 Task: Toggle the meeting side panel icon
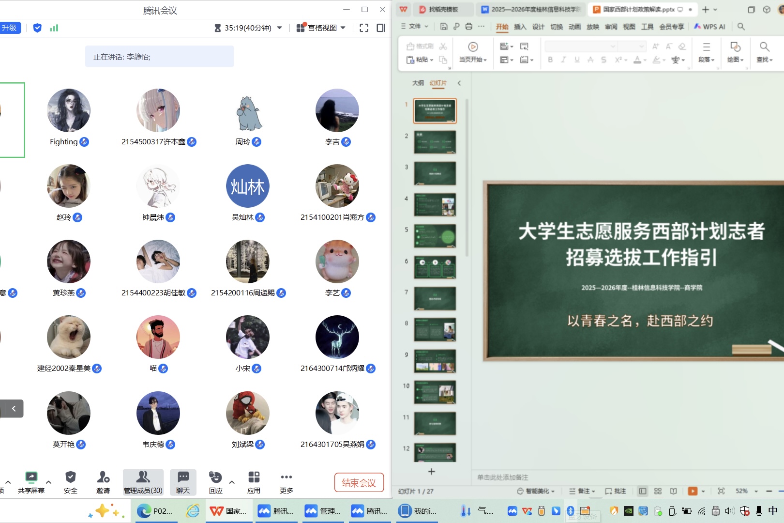click(381, 28)
